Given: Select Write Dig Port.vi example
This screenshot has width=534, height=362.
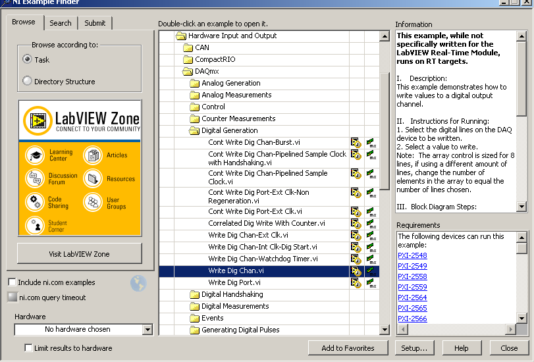Looking at the screenshot, I should [234, 282].
